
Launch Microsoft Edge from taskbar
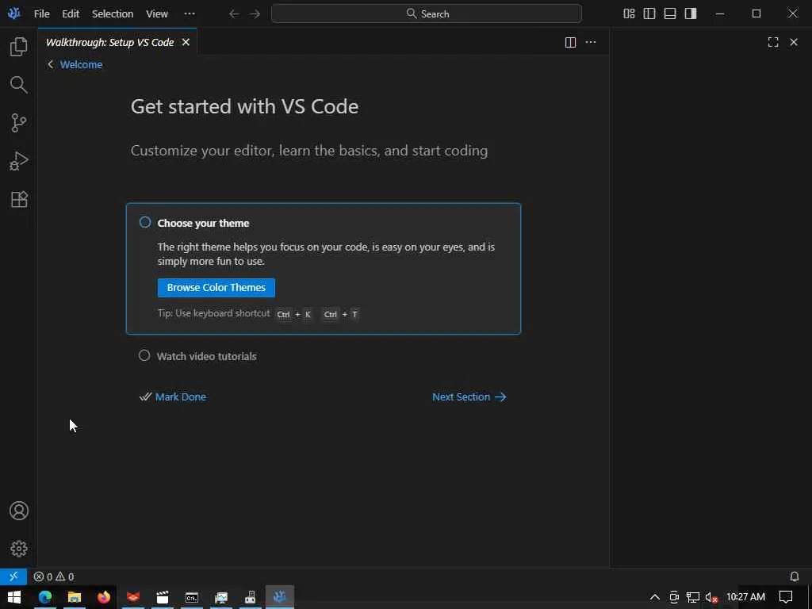[45, 597]
